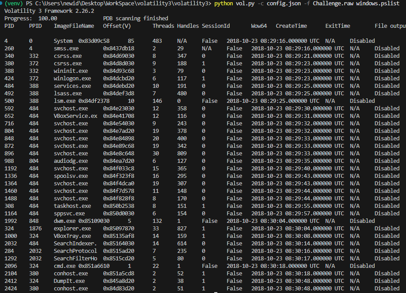The height and width of the screenshot is (293, 406).
Task: Click 'services.exe' process name
Action: pyautogui.click(x=72, y=86)
